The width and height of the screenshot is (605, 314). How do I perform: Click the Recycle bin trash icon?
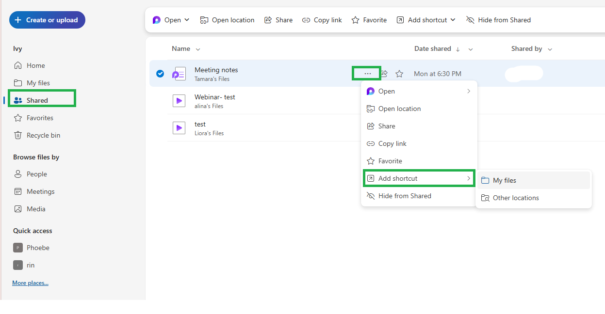(18, 135)
